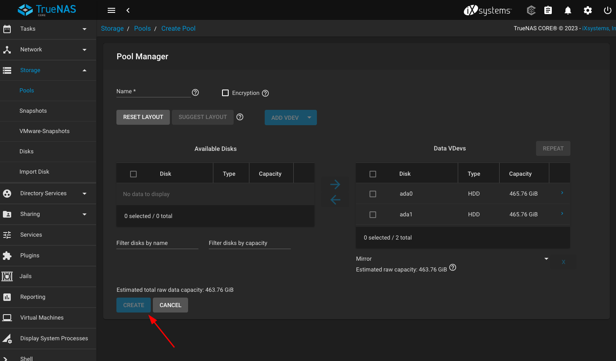Open Services in the sidebar
The height and width of the screenshot is (361, 616).
[31, 235]
